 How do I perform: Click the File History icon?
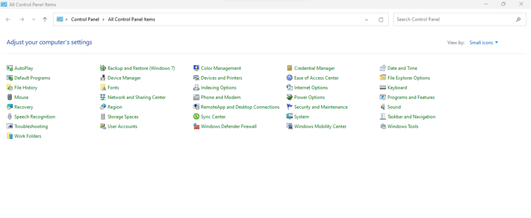[x=9, y=88]
